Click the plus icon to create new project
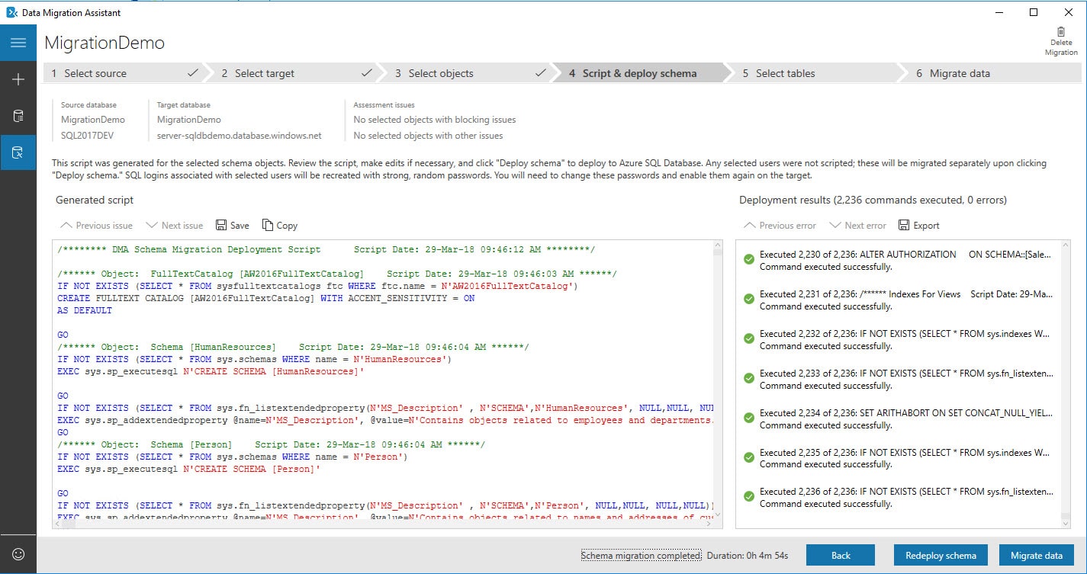The width and height of the screenshot is (1087, 574). click(x=18, y=79)
